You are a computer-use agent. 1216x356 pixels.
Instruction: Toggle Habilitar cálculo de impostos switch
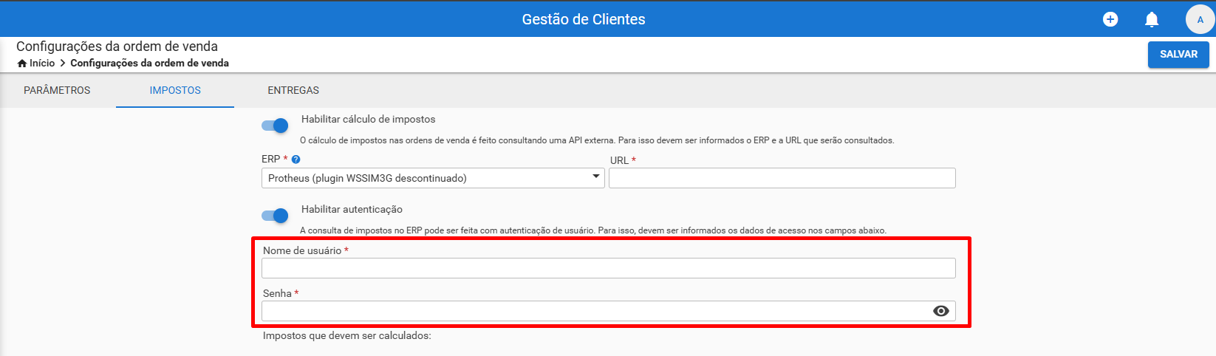(x=275, y=126)
